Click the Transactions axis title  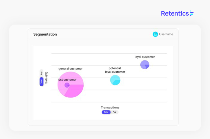(110, 108)
